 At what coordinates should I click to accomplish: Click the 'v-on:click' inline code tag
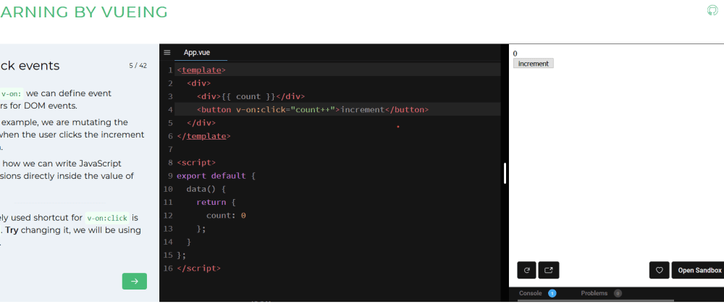point(107,218)
